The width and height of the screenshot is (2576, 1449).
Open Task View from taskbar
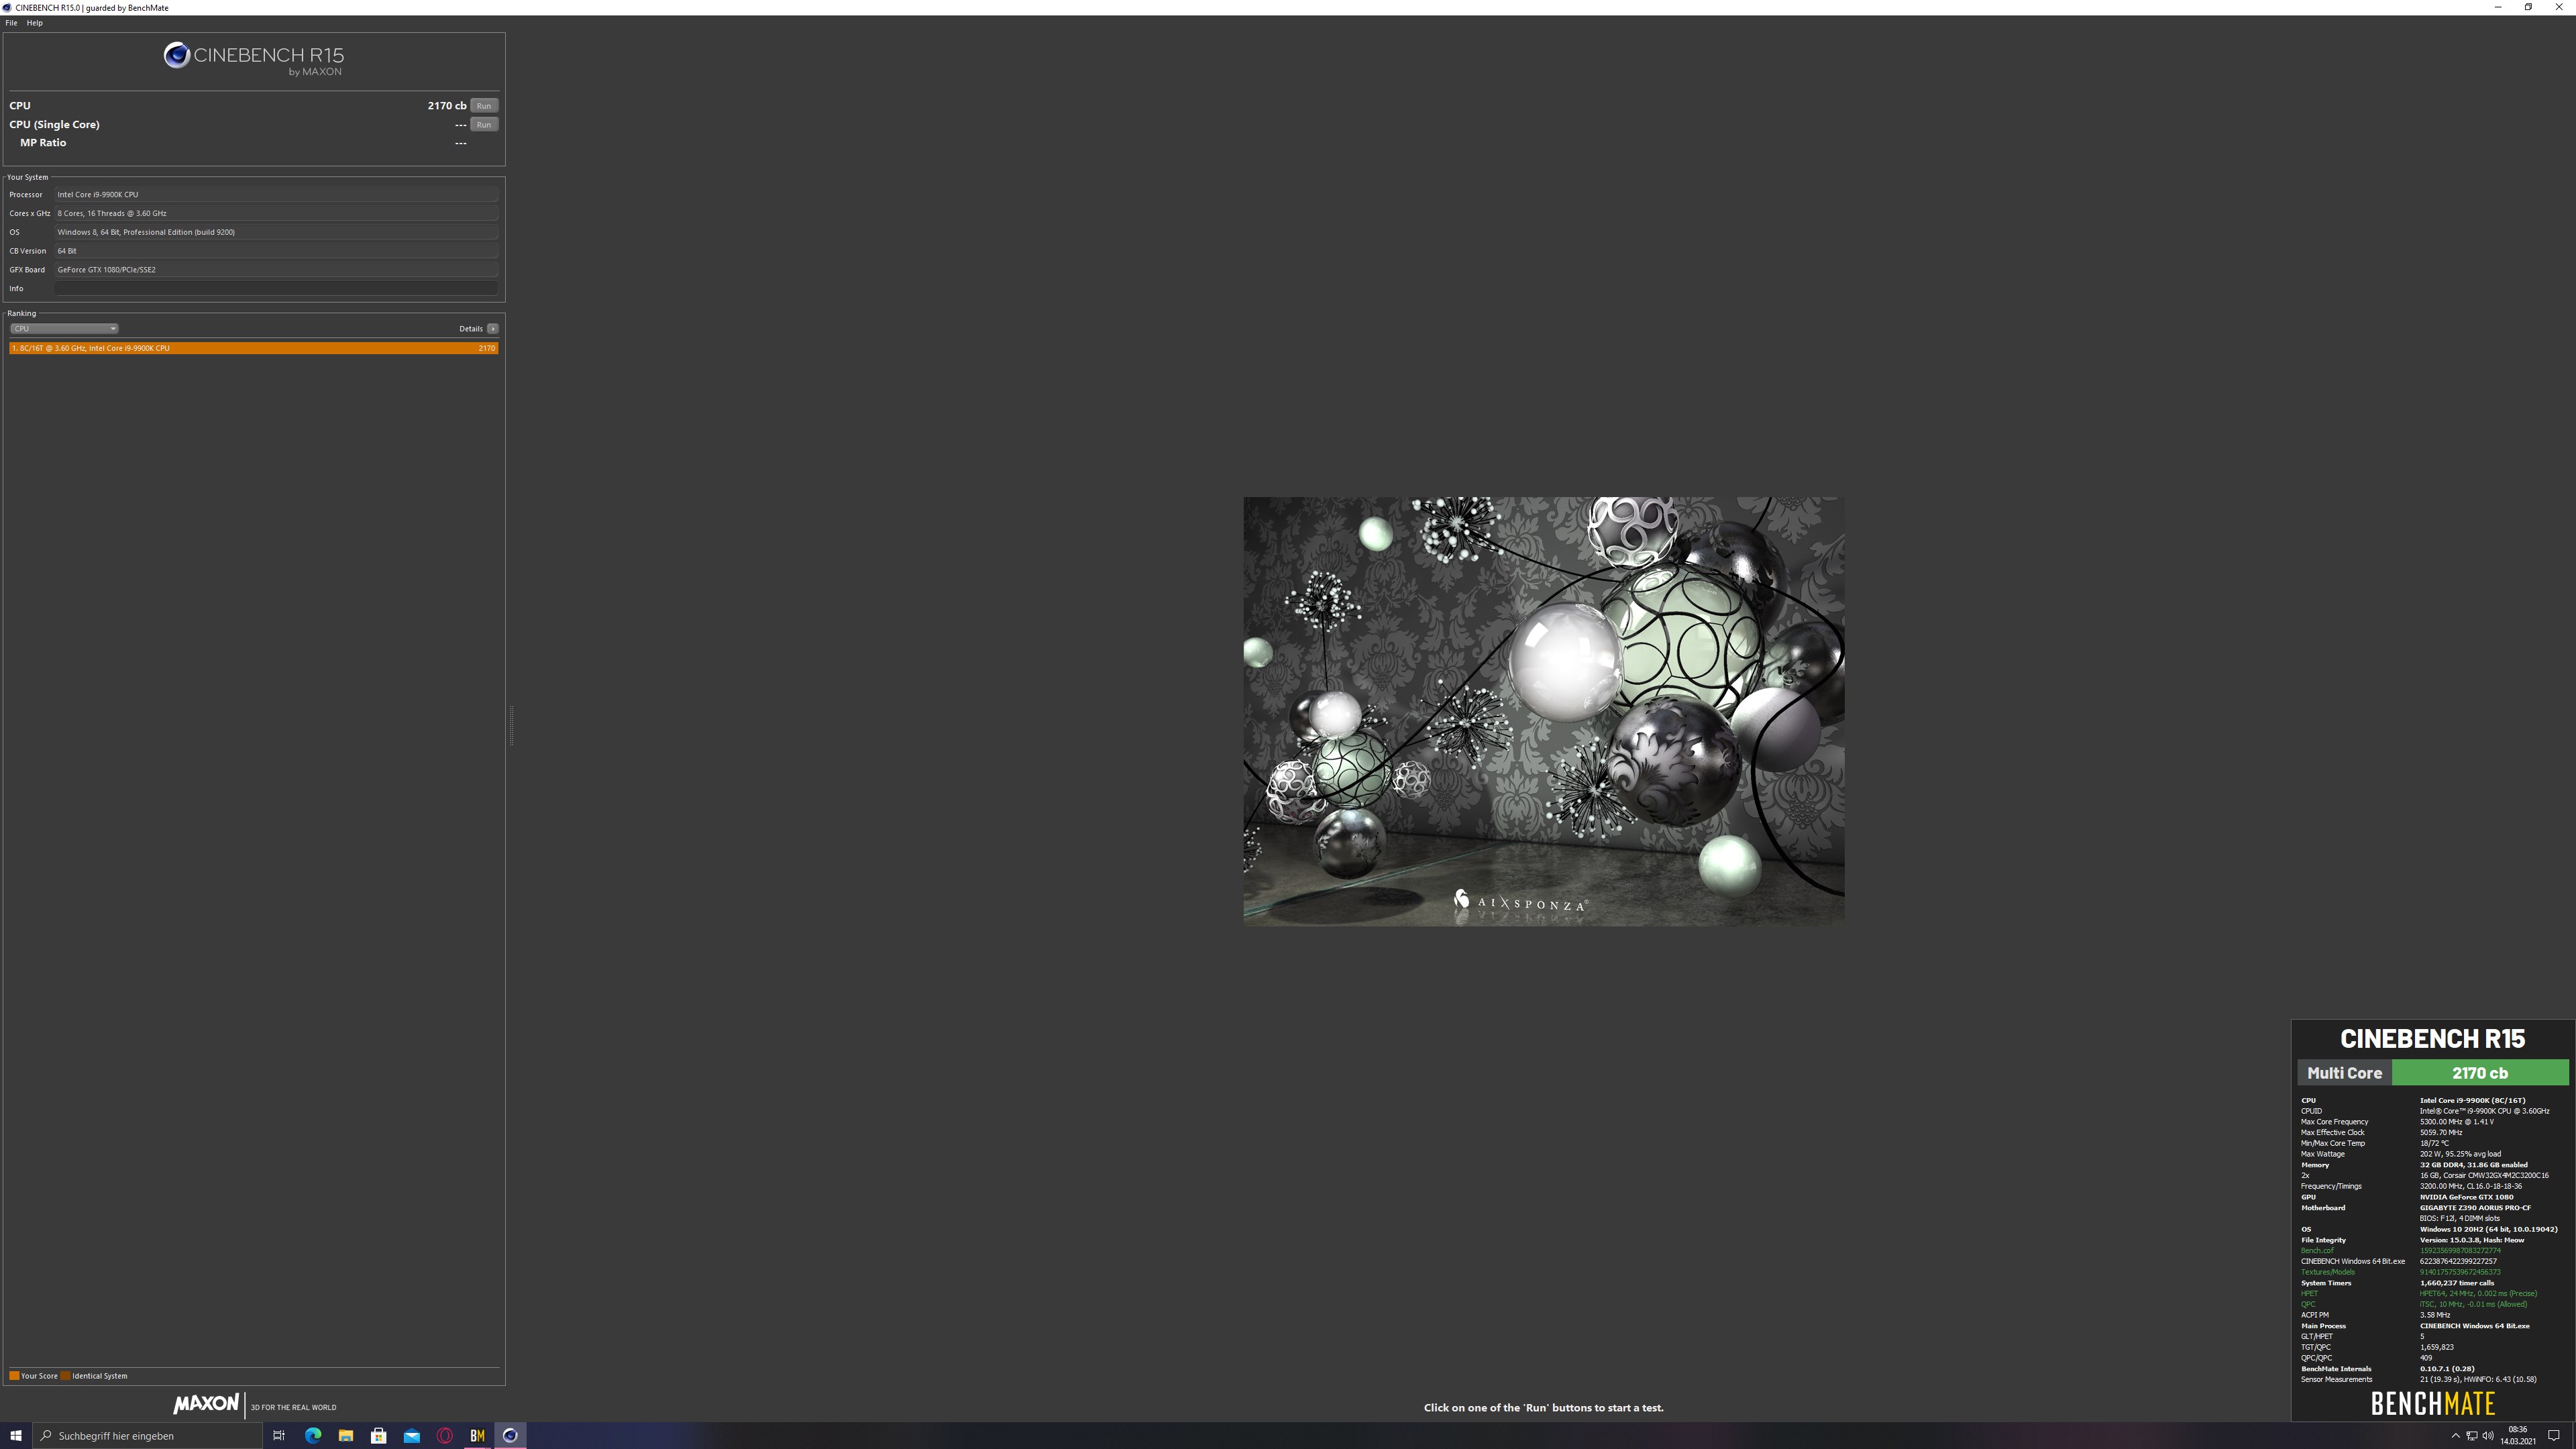279,1435
